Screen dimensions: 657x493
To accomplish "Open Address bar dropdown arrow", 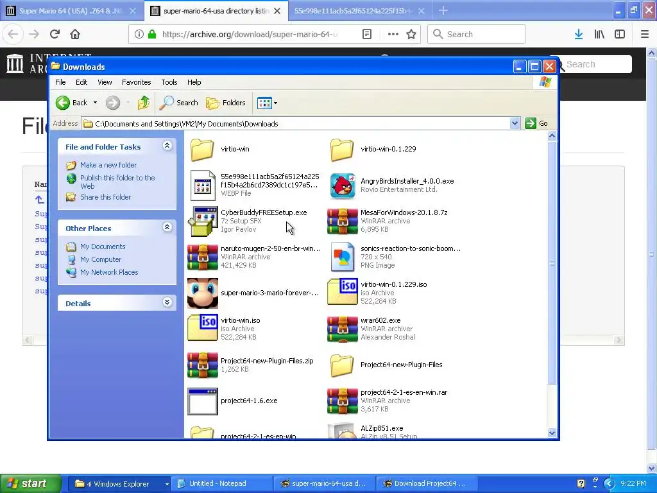I will [x=515, y=123].
